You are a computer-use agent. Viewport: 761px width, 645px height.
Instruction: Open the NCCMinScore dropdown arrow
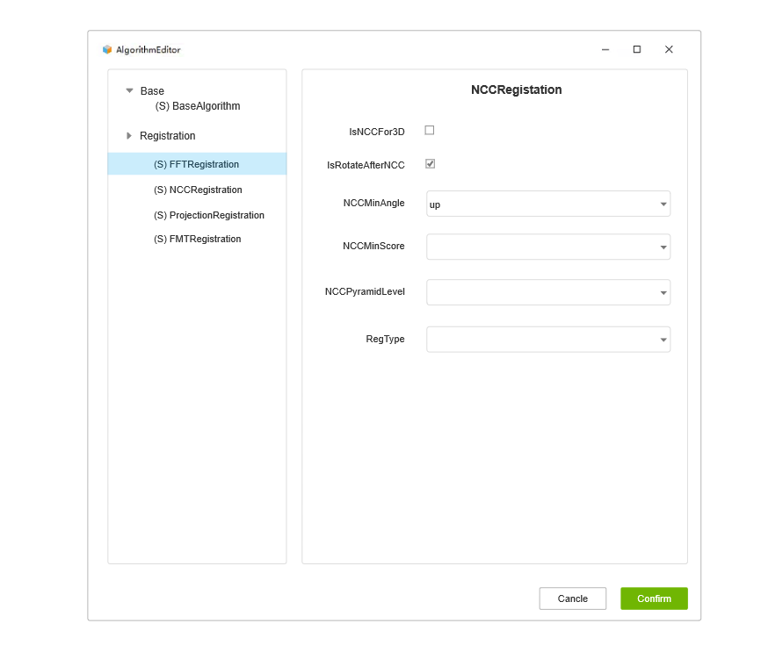(x=663, y=247)
